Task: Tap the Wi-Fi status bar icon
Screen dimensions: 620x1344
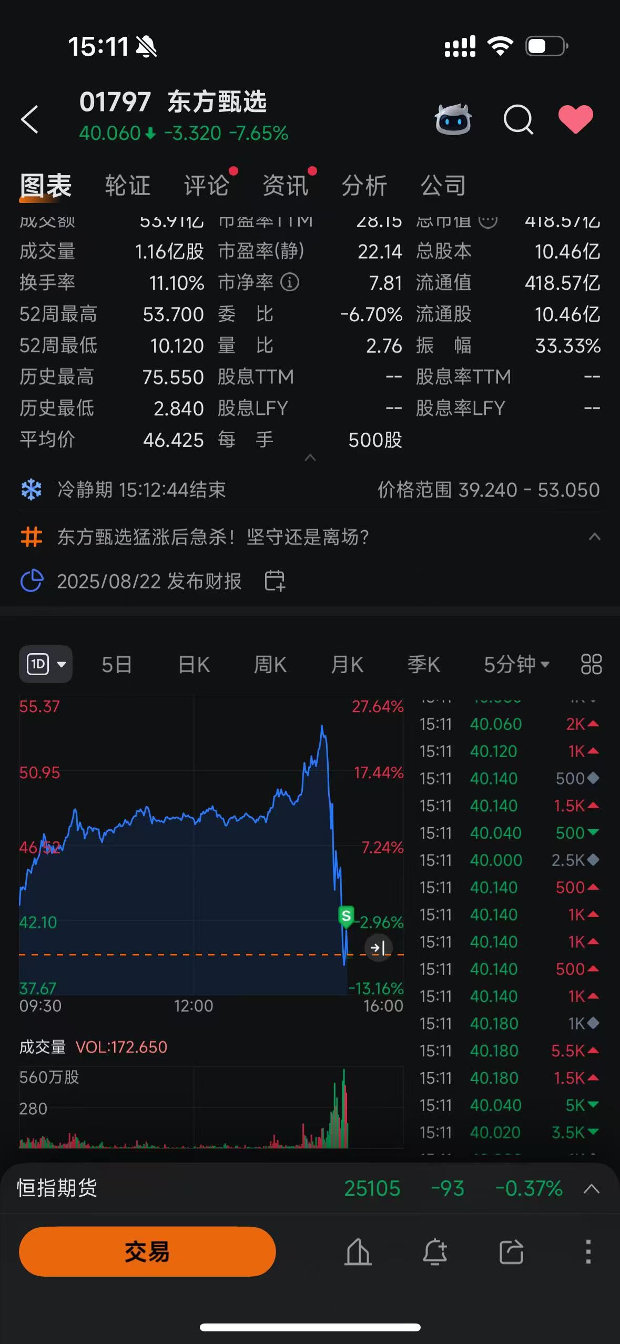Action: 500,46
